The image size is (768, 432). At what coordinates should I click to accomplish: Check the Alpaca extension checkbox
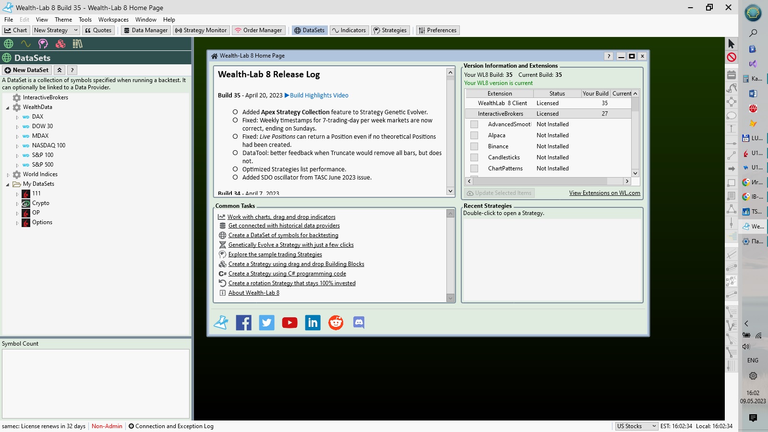click(x=474, y=135)
